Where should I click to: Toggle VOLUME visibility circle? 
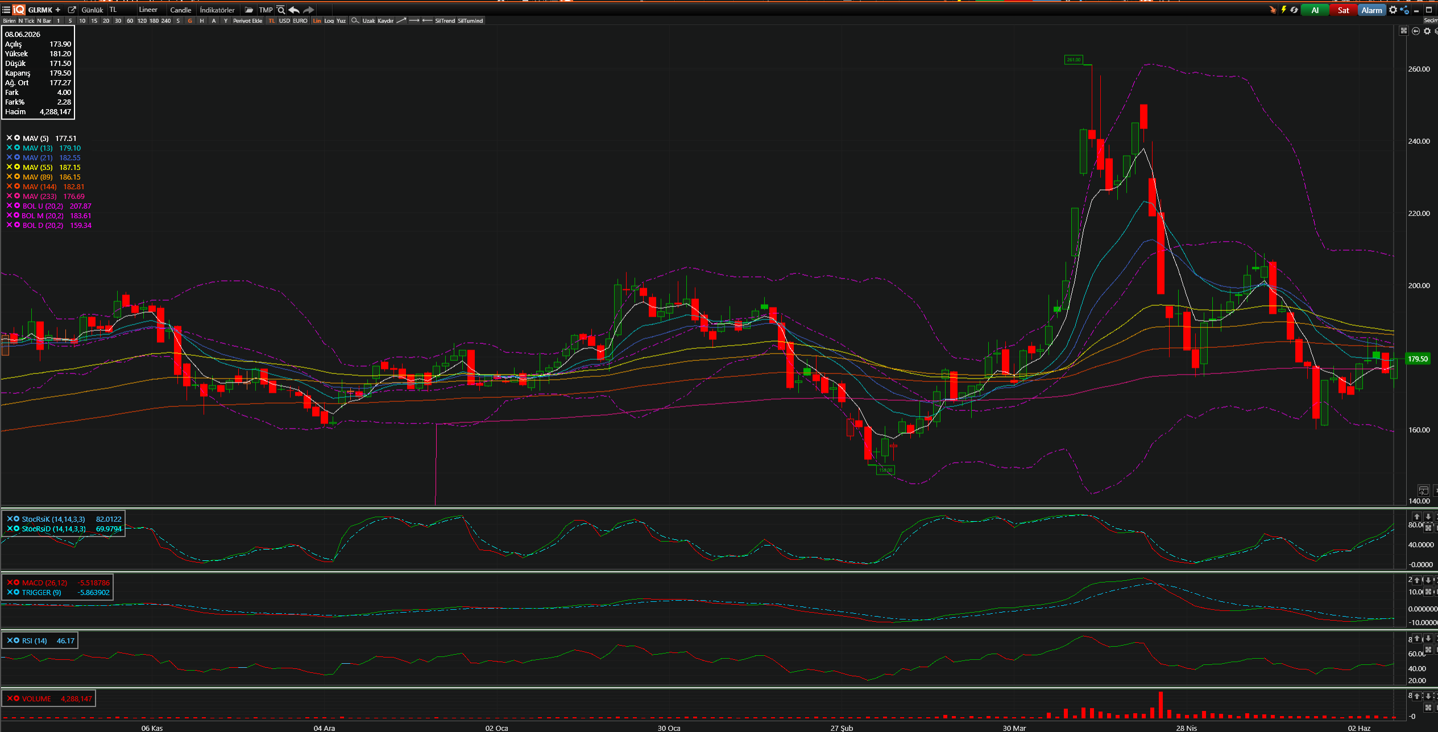coord(16,698)
